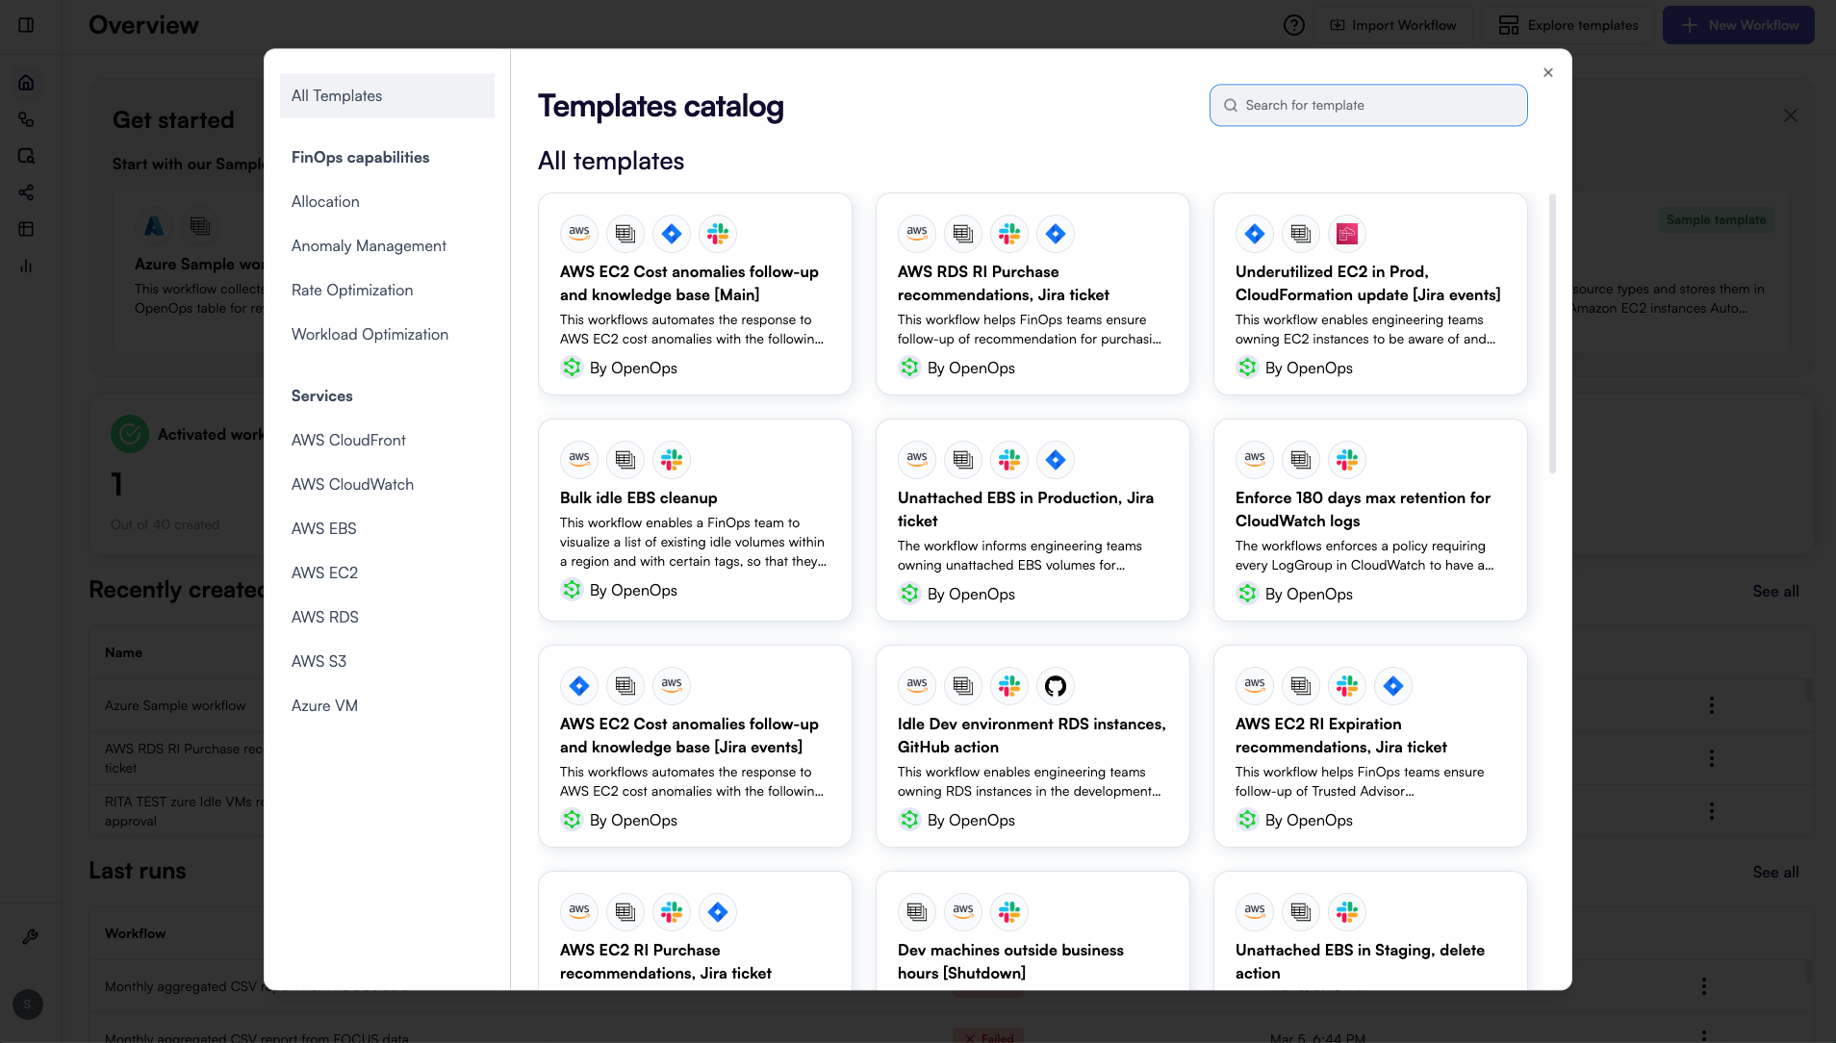Screen dimensions: 1836x1043
Task: Open Bulk idle EBS cleanup template
Action: click(x=695, y=520)
